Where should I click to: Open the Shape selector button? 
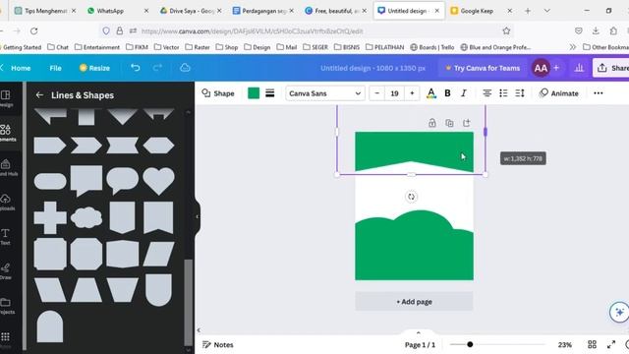pos(218,93)
